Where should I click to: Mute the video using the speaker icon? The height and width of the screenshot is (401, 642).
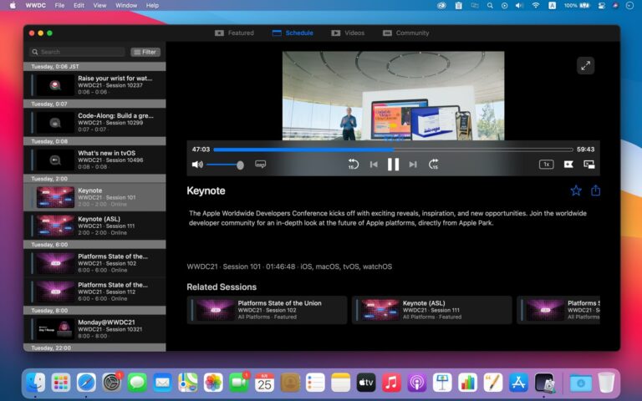tap(197, 165)
